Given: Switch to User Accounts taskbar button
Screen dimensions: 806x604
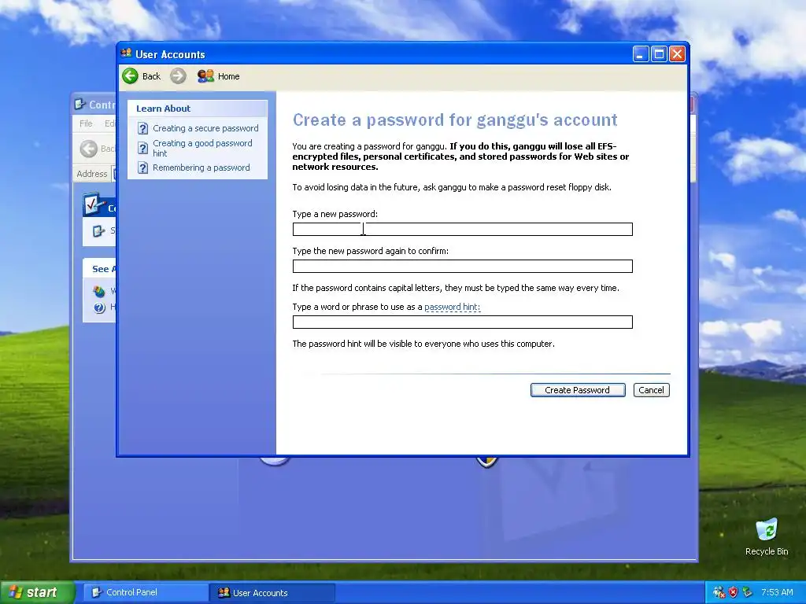Looking at the screenshot, I should (x=272, y=593).
